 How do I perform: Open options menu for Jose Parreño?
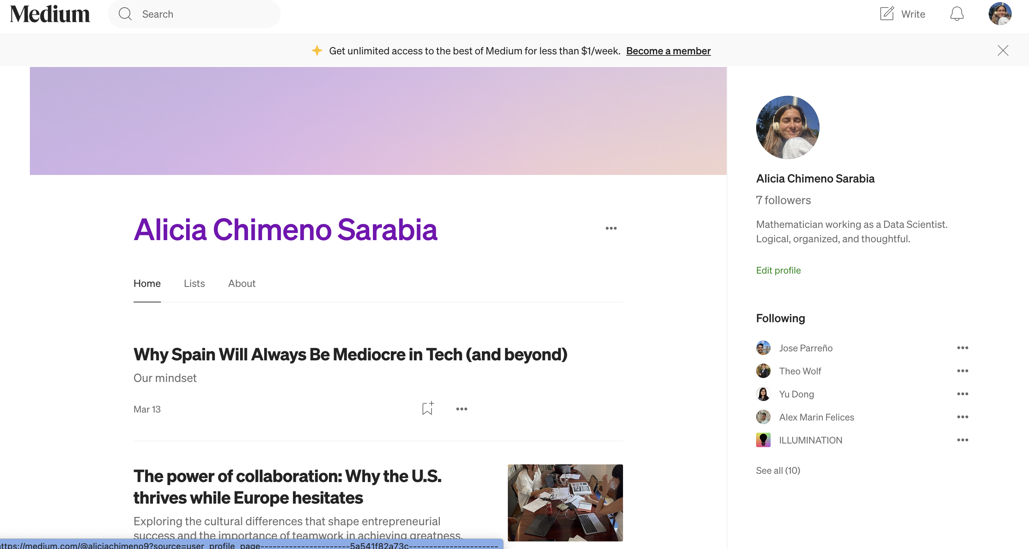point(962,348)
